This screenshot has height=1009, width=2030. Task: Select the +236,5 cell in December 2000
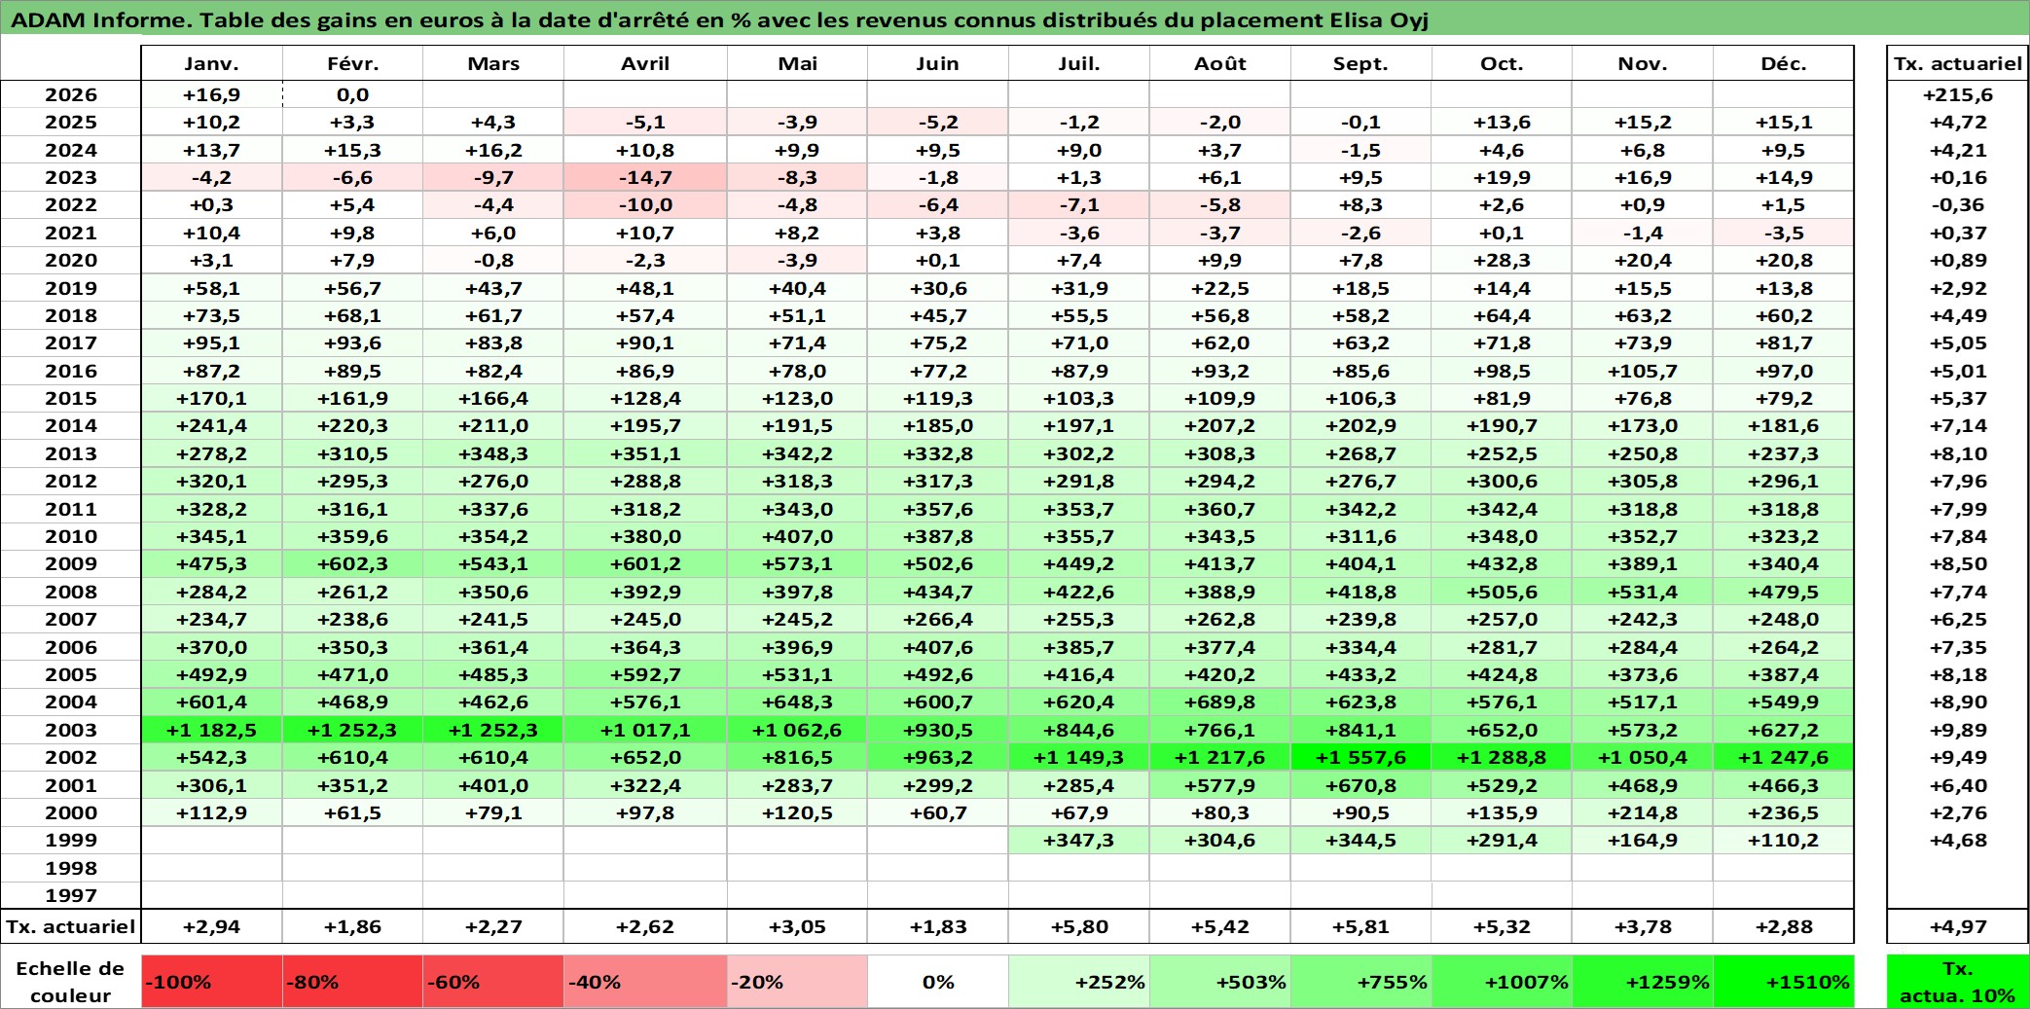[x=1784, y=812]
